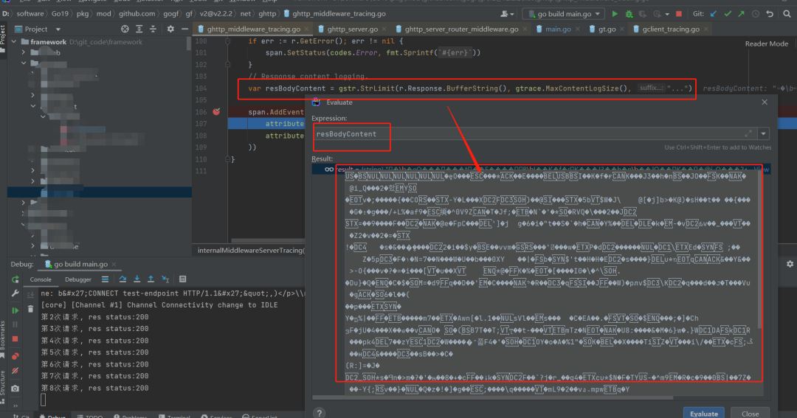Open user profile dropdown in toolbar
Image resolution: width=797 pixels, height=418 pixels.
point(507,14)
